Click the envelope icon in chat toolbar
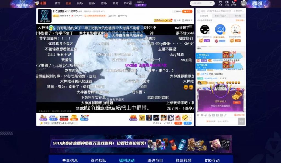The image size is (281, 163). [x=202, y=115]
